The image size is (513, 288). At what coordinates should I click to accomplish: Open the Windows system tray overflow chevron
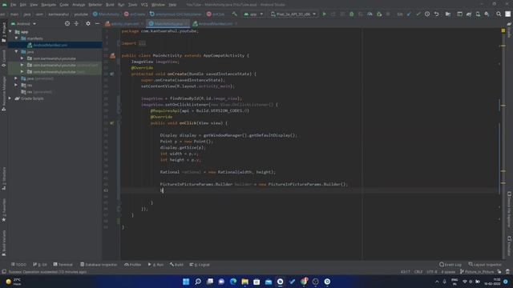[437, 282]
